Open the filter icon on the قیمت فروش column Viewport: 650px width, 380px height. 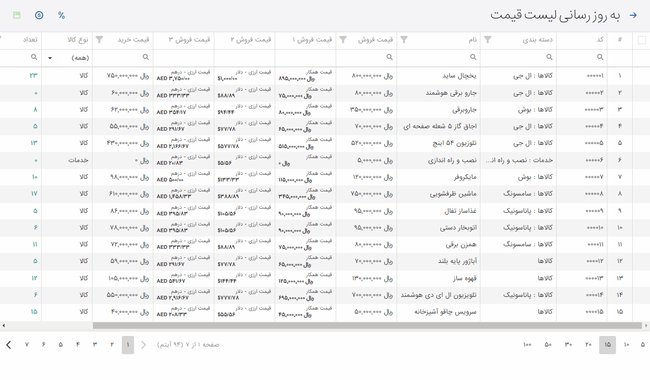(343, 40)
